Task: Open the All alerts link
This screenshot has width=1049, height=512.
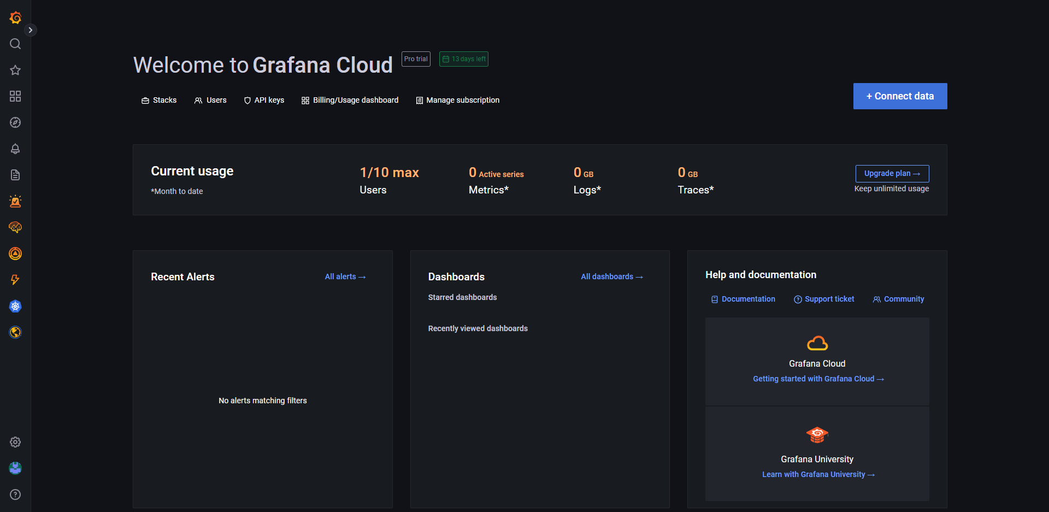Action: point(345,276)
